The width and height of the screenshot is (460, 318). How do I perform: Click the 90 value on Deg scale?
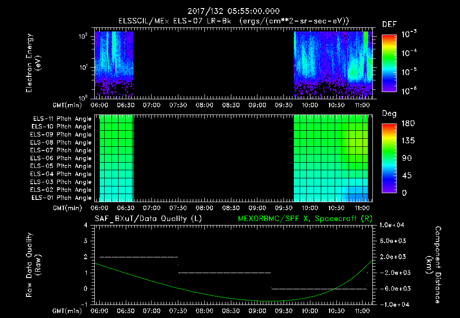(x=407, y=159)
